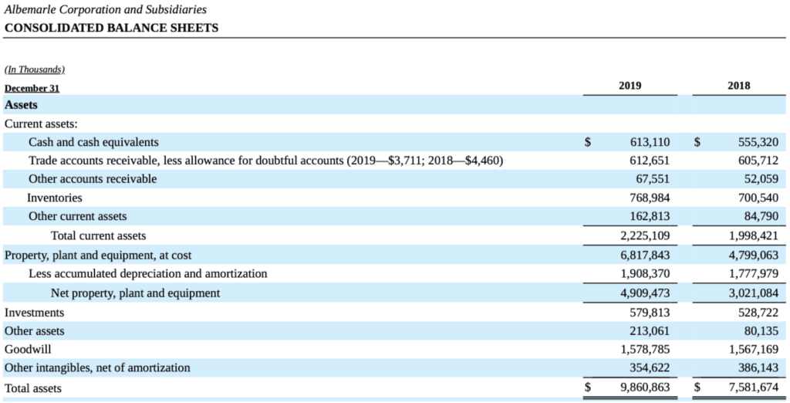Viewport: 790px width, 403px height.
Task: Click investments value 579,813
Action: tap(650, 313)
